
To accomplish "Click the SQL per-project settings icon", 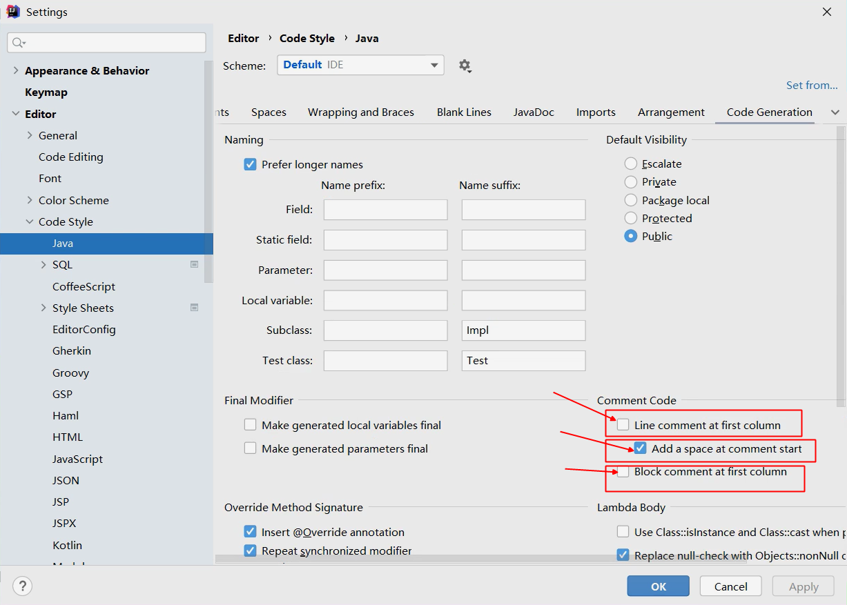I will [195, 264].
